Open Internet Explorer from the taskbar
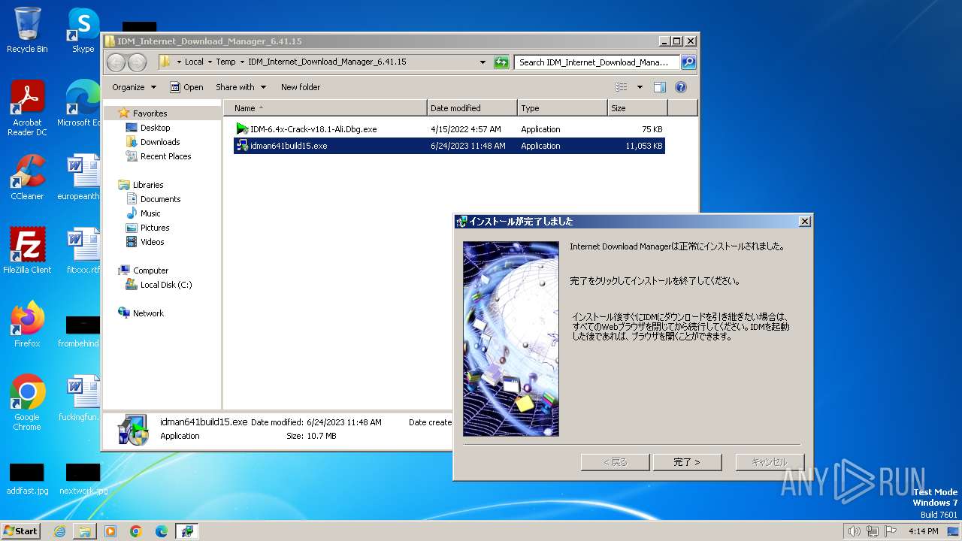 [59, 531]
